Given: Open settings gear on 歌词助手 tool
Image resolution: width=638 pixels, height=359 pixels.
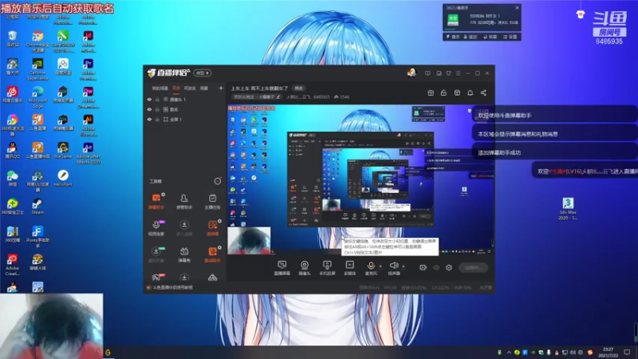Looking at the screenshot, I should (219, 247).
